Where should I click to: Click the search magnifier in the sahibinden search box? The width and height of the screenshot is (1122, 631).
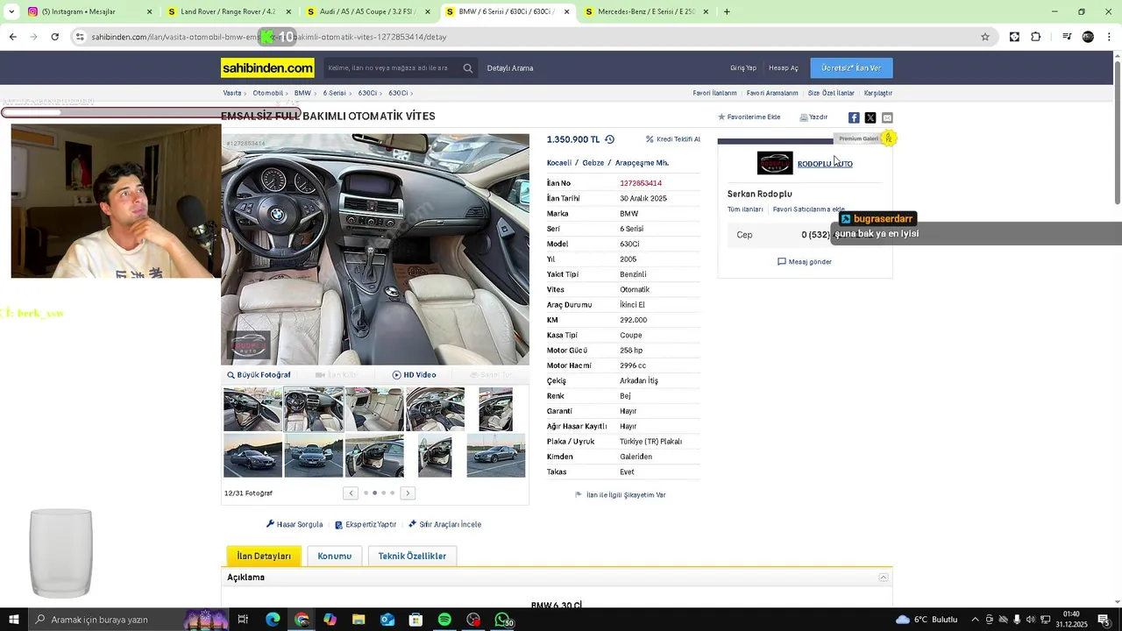pos(468,68)
